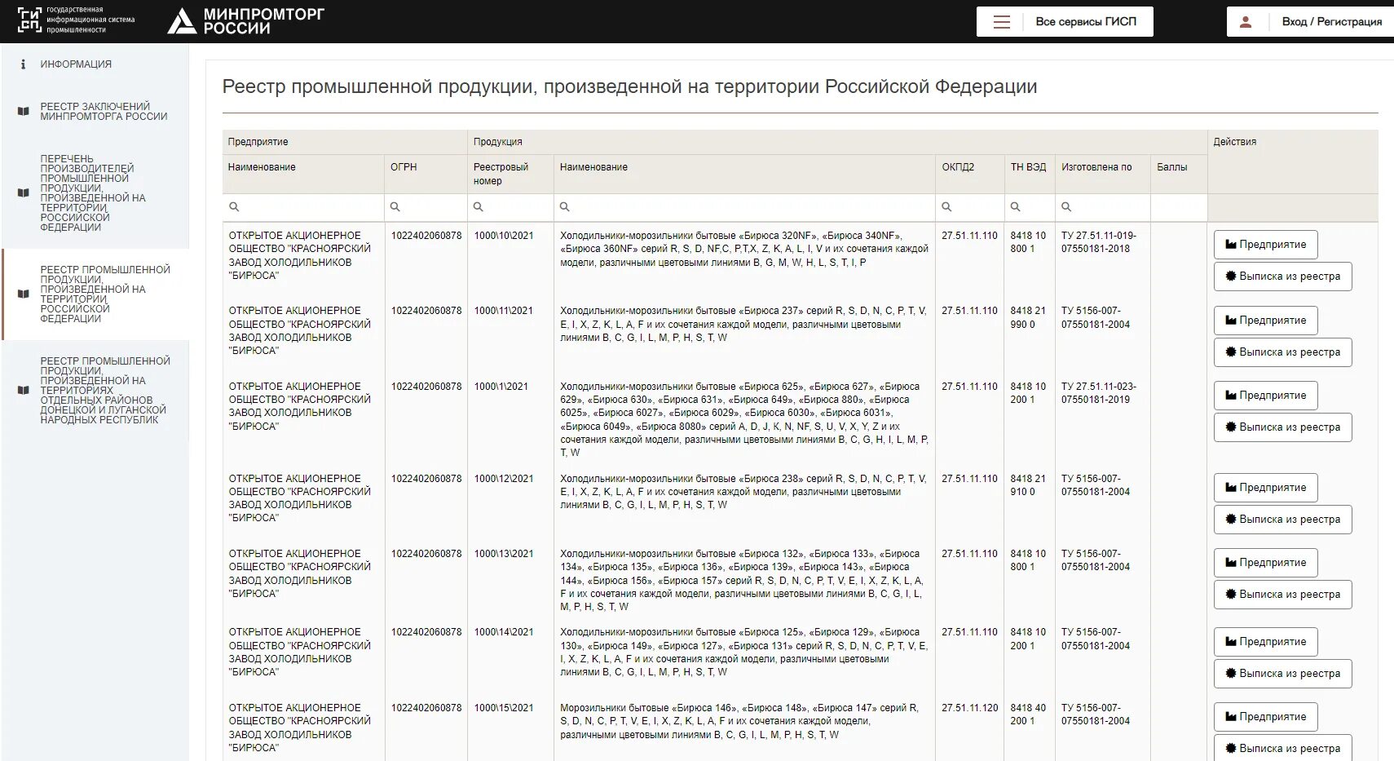Click Предприятие button for row 1000\1\2021
Image resolution: width=1394 pixels, height=761 pixels.
tap(1265, 396)
